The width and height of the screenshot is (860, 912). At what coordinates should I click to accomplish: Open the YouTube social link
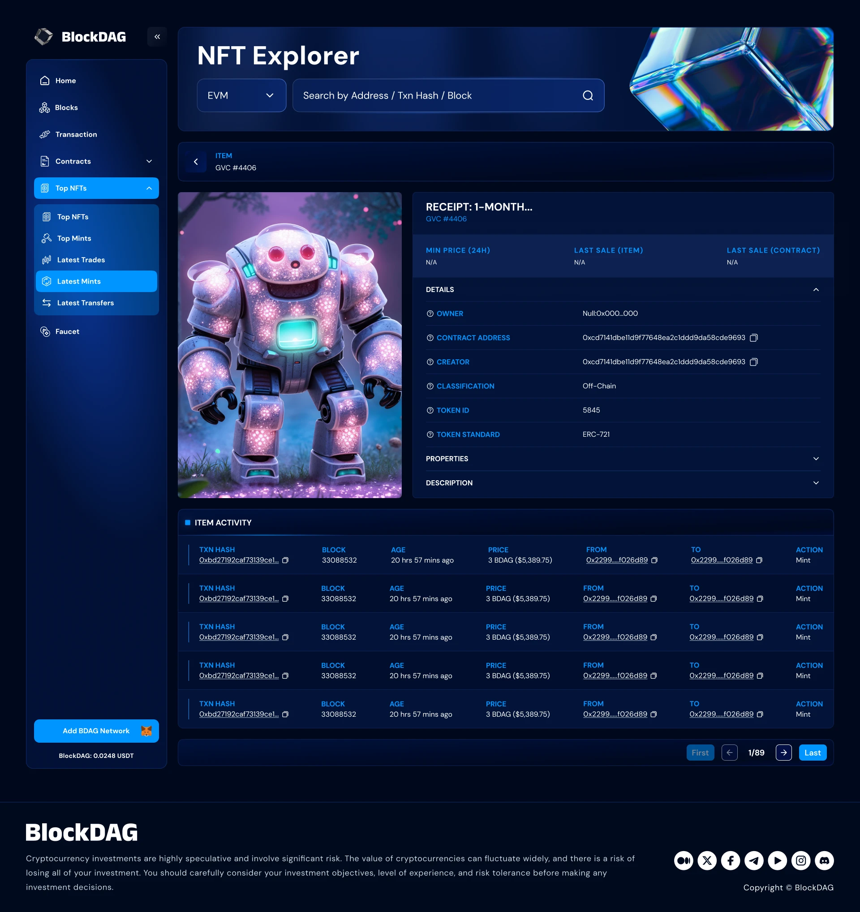tap(777, 860)
